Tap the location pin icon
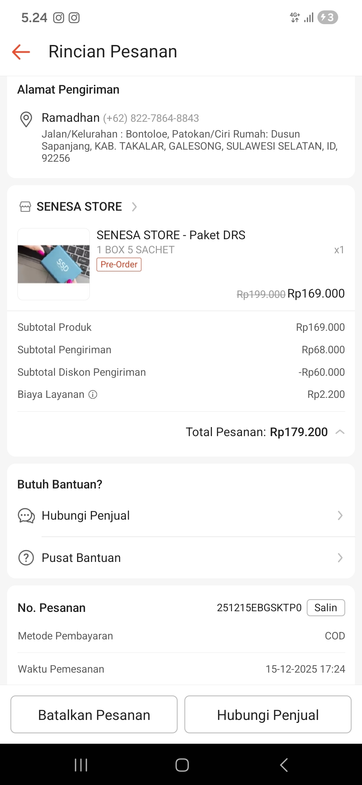Screen dimensions: 362x785 [x=26, y=119]
